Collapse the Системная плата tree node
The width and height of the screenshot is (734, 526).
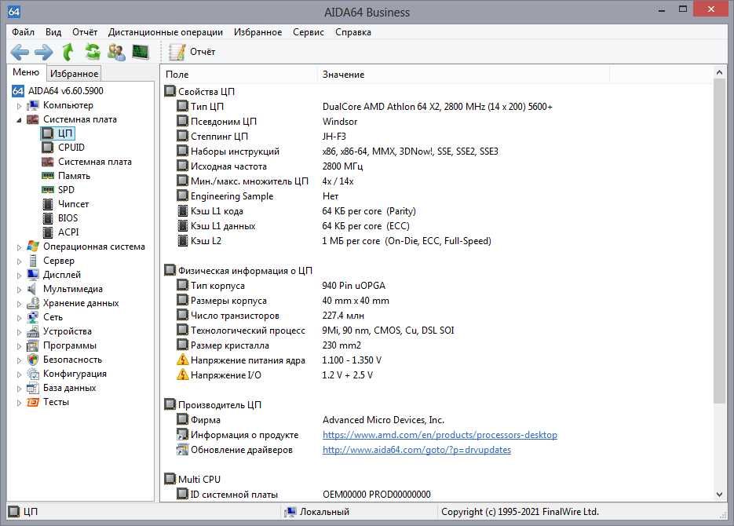(19, 120)
